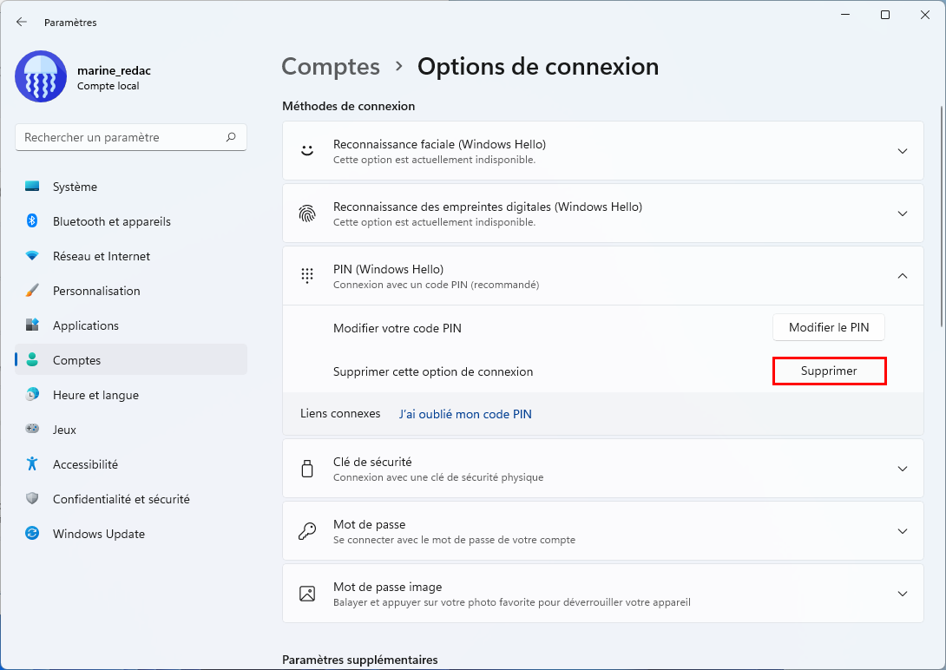946x670 pixels.
Task: Open Confidentialité et sécurité
Action: pos(131,499)
